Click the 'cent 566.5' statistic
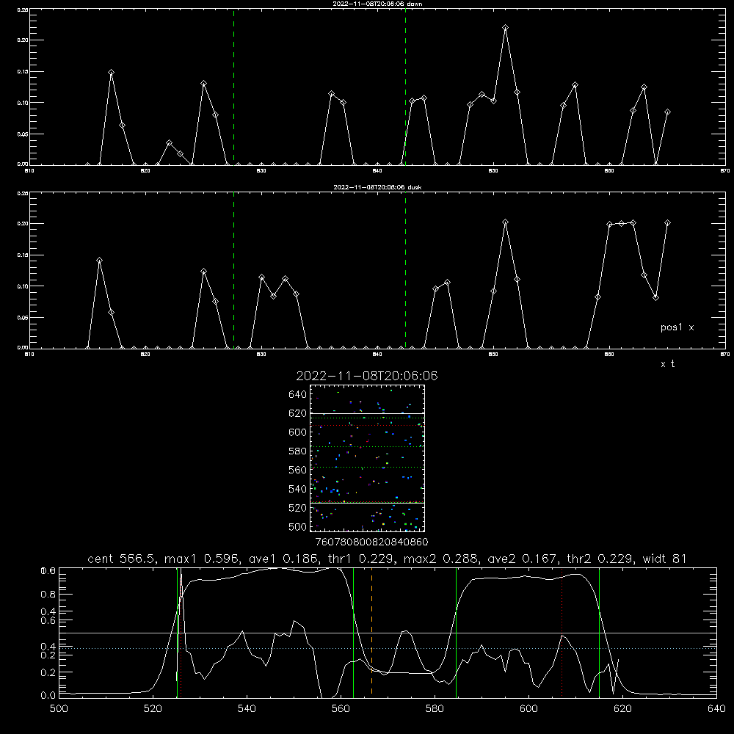 (x=123, y=559)
